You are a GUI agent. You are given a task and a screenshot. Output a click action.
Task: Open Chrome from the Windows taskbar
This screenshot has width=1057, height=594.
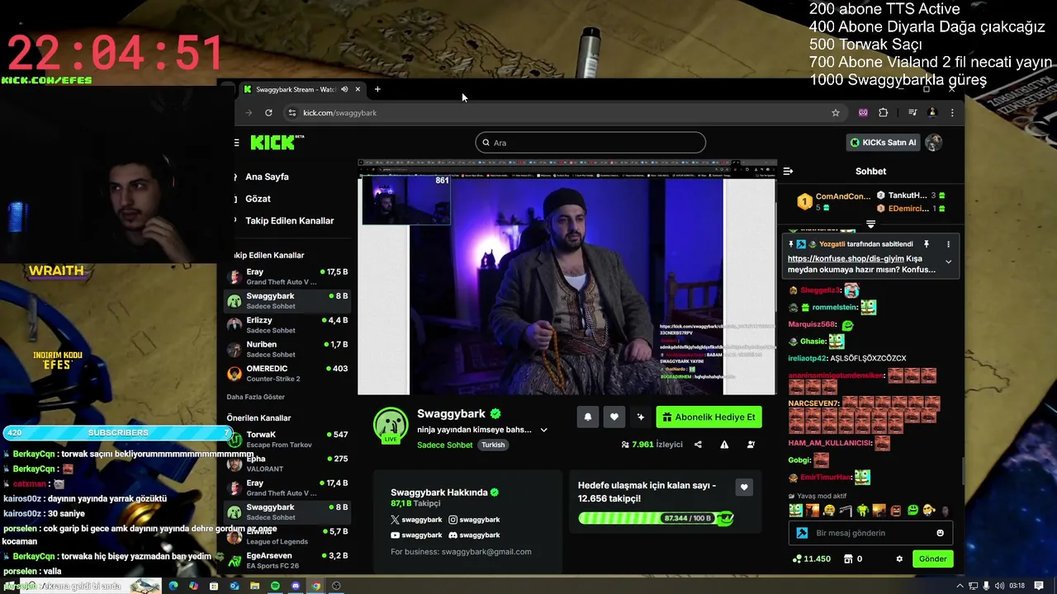[315, 586]
